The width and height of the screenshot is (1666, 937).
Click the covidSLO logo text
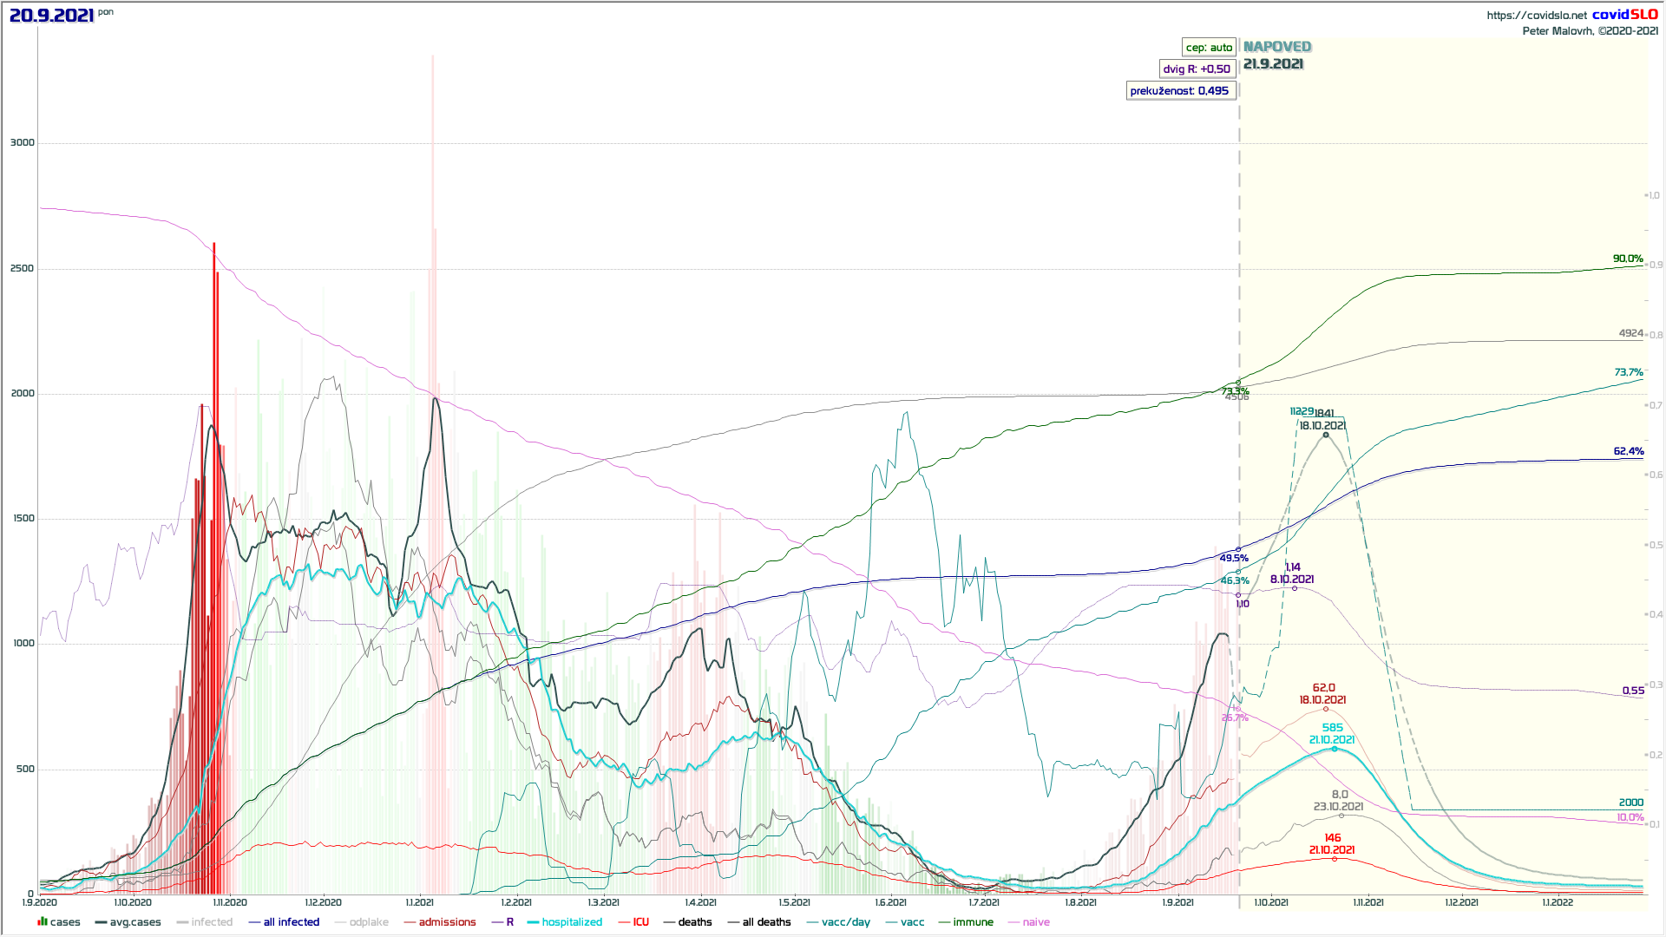[1624, 15]
